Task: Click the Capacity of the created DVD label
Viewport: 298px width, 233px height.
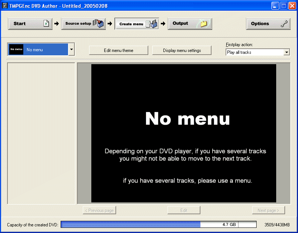Action: (33, 225)
